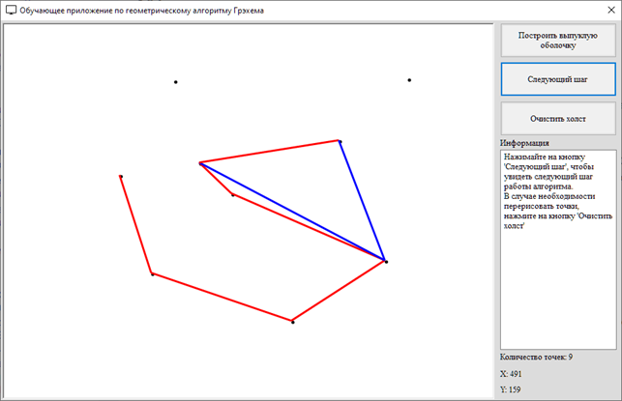
Task: Click the 'Очистить холст' button
Action: 558,119
